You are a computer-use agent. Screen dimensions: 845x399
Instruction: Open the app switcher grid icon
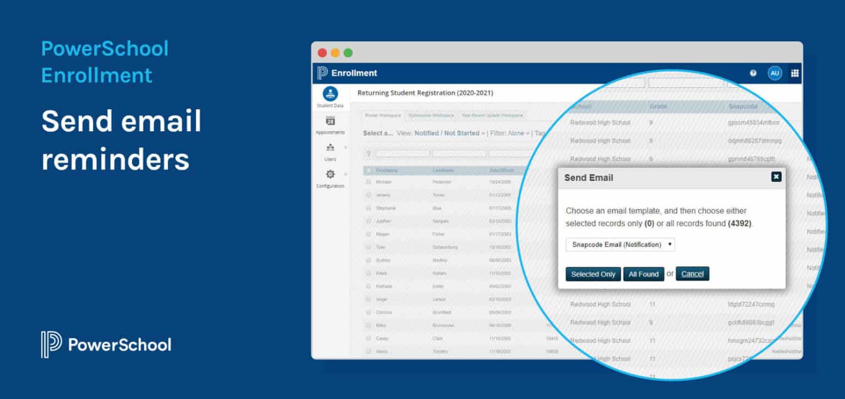795,73
